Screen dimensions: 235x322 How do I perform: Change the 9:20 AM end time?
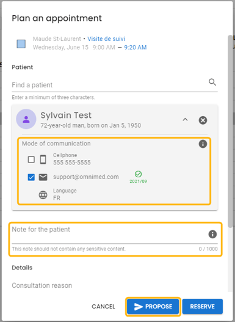pos(136,48)
